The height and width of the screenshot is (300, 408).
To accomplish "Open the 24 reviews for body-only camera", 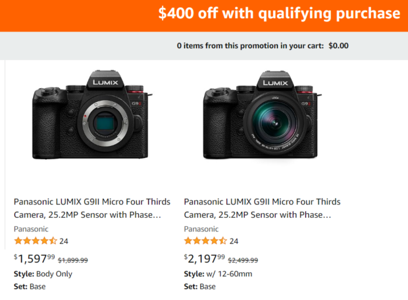I will pos(64,241).
